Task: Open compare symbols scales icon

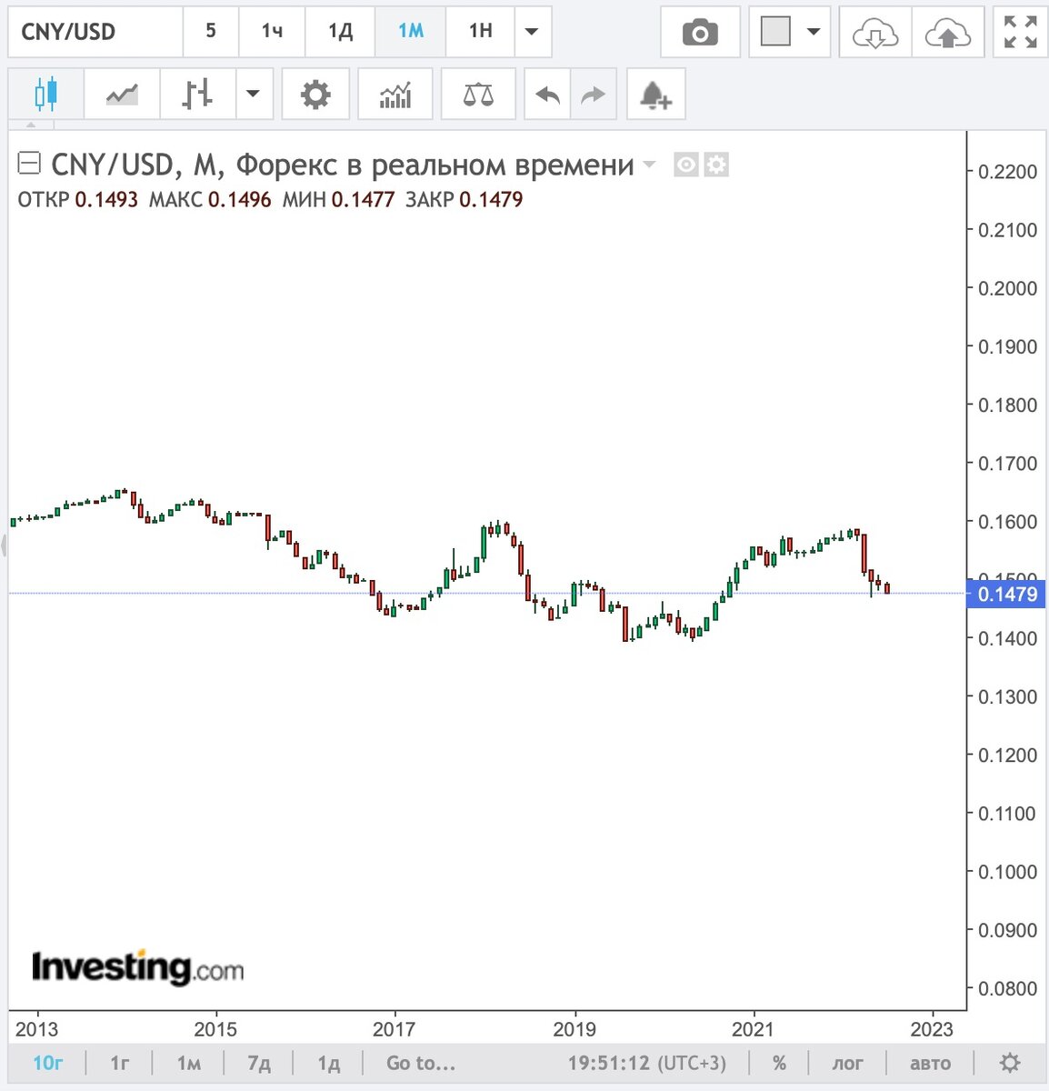Action: tap(478, 94)
